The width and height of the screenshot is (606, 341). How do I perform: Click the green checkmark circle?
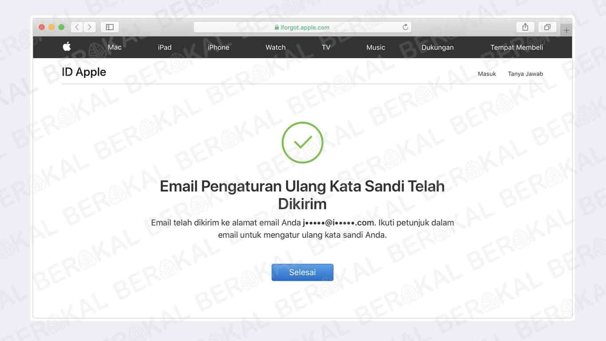[x=303, y=143]
